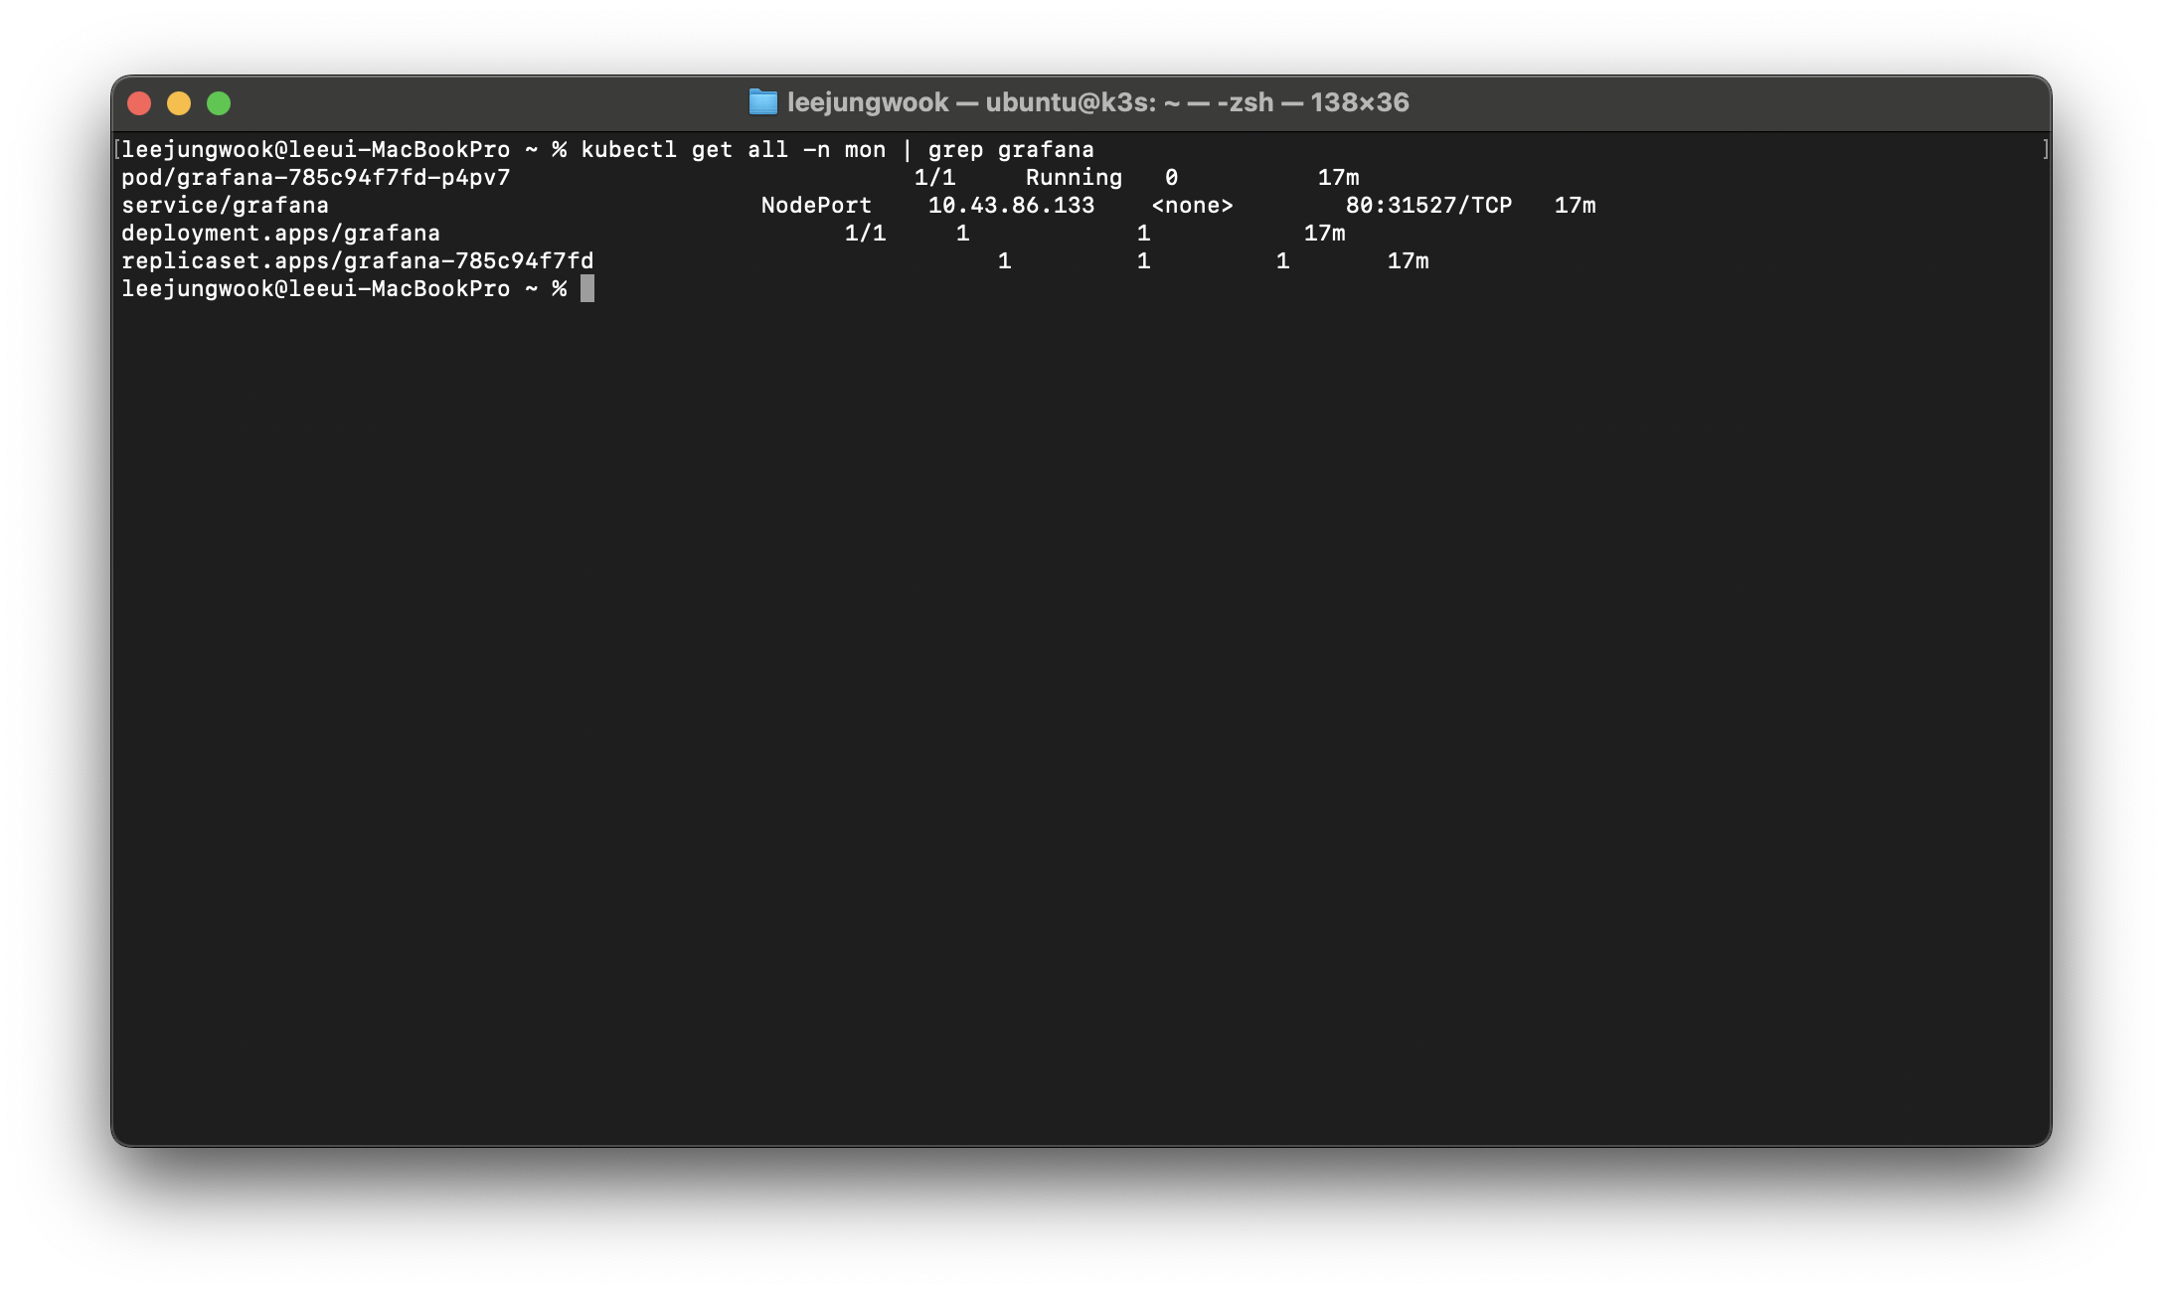Image resolution: width=2163 pixels, height=1294 pixels.
Task: Click the Running status of pod
Action: coord(1074,178)
